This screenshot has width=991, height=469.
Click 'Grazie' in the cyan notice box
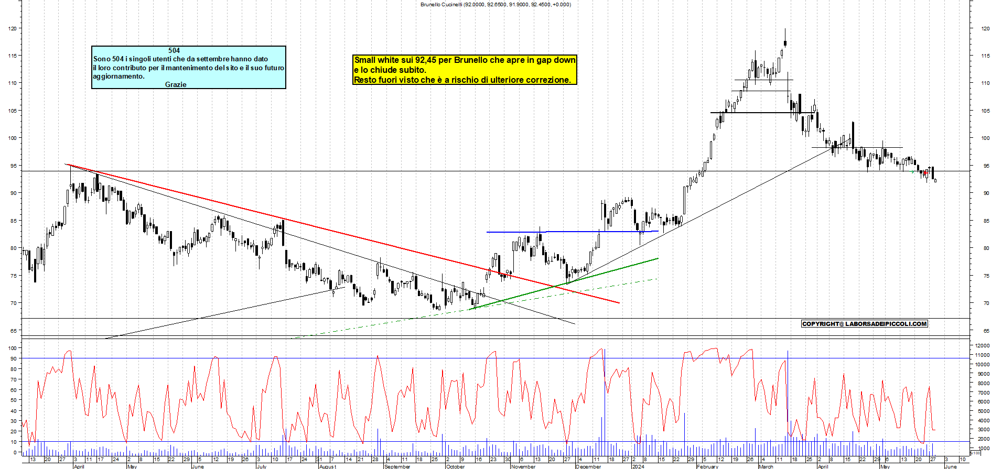tap(176, 84)
